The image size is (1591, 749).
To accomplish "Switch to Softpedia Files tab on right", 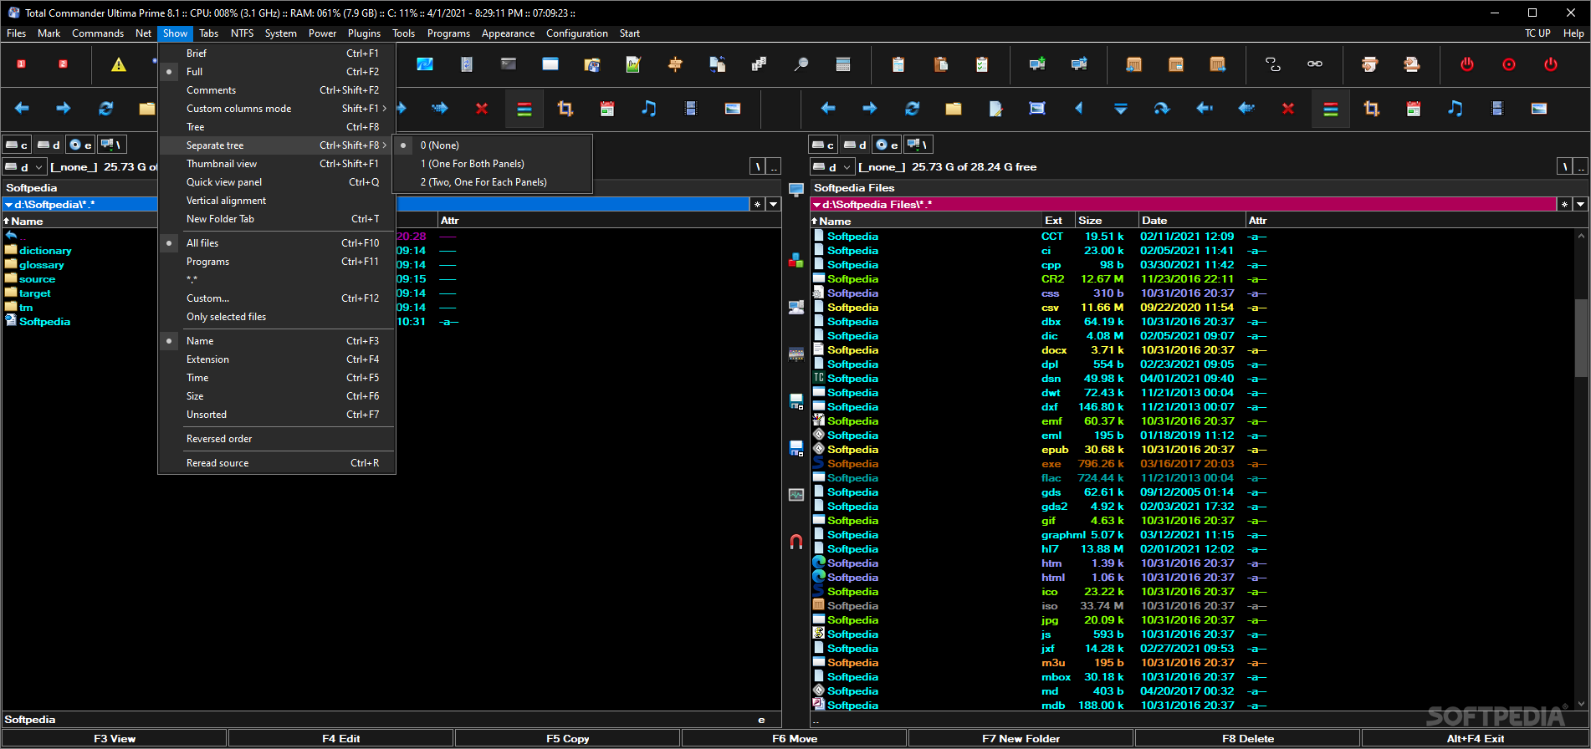I will click(854, 188).
